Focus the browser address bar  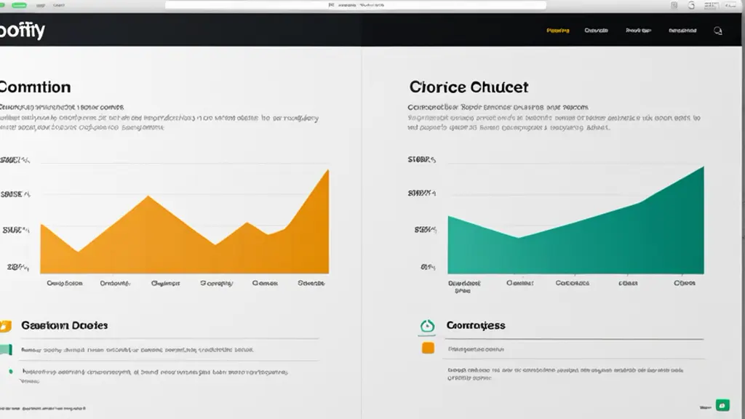355,5
